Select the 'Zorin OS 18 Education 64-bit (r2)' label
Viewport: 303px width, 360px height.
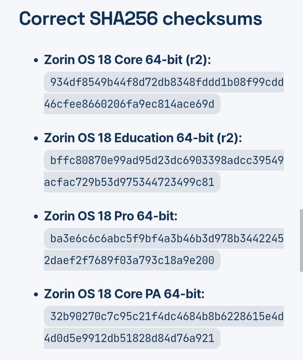143,138
